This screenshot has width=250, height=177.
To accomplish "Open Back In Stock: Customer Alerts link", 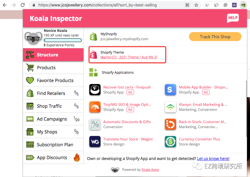I will (203, 122).
